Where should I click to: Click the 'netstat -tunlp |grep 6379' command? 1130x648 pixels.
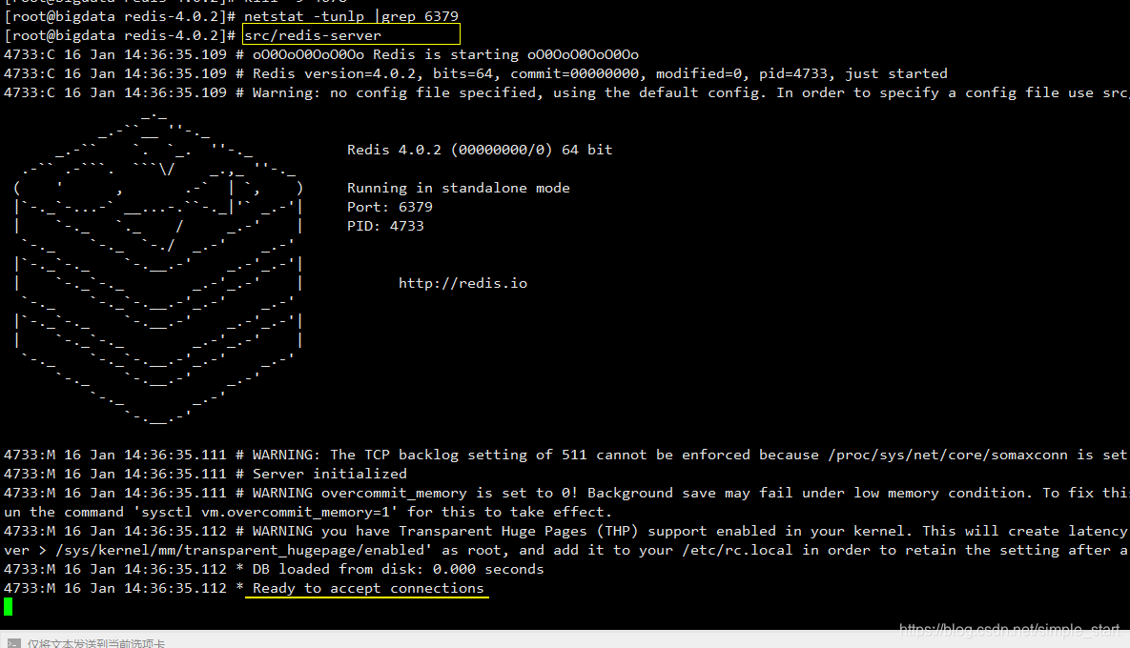351,16
